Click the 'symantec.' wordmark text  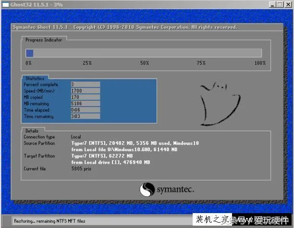[175, 190]
